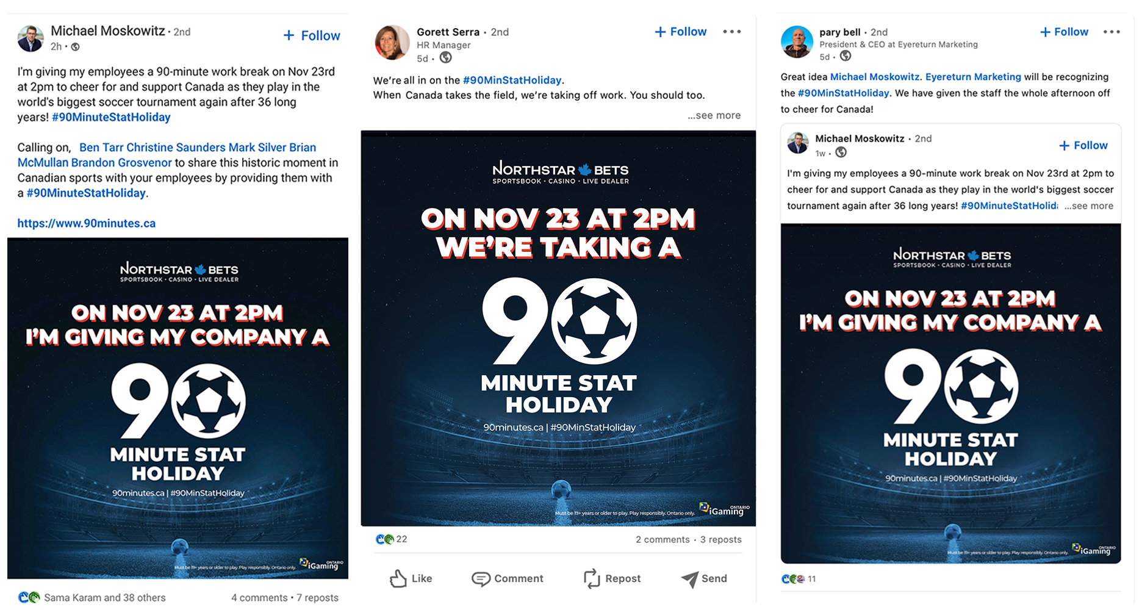The image size is (1142, 610).
Task: Open three-dot menu on pary bell's post
Action: point(1111,32)
